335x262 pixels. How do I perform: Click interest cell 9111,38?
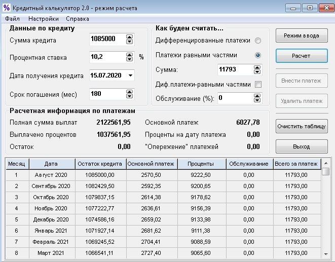(x=201, y=231)
